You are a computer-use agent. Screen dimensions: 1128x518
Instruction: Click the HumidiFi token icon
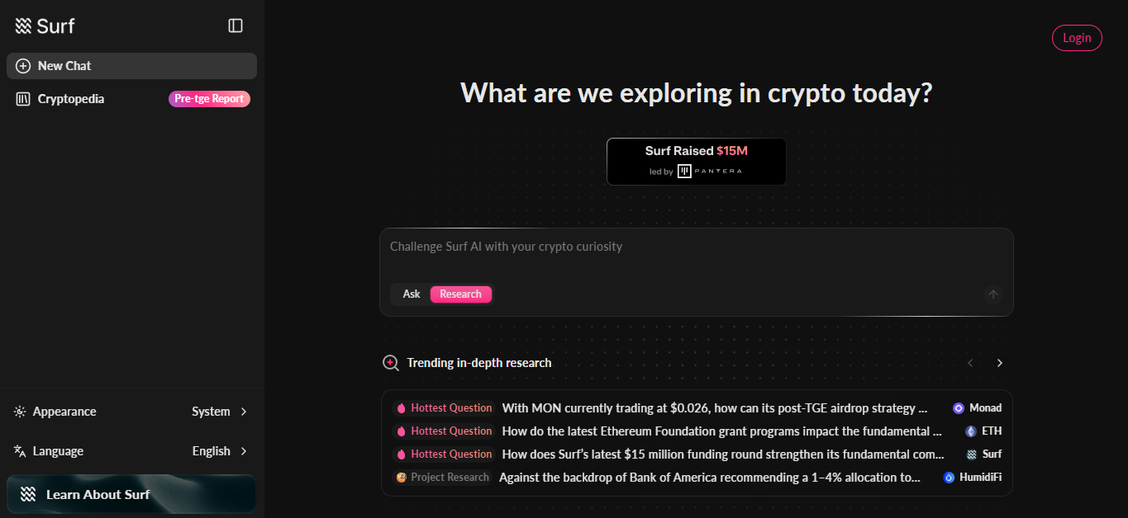pos(949,478)
